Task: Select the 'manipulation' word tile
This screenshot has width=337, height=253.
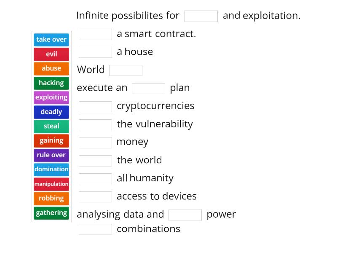Action: (x=51, y=184)
